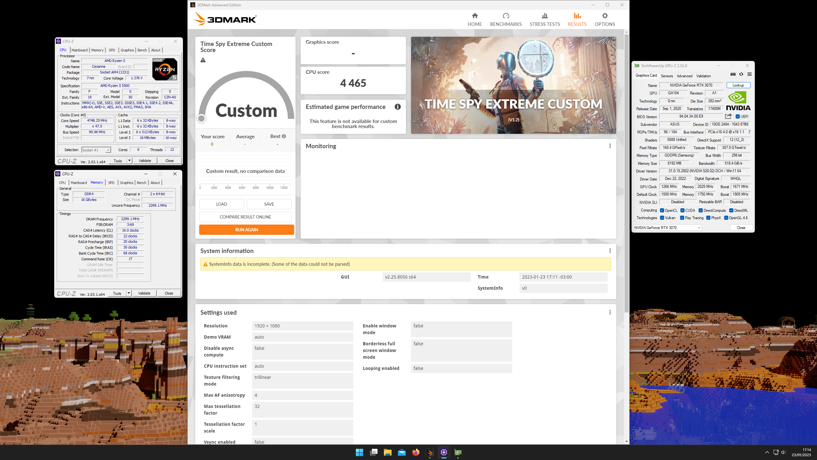
Task: Click the LOAD button in 3DMark
Action: [221, 204]
